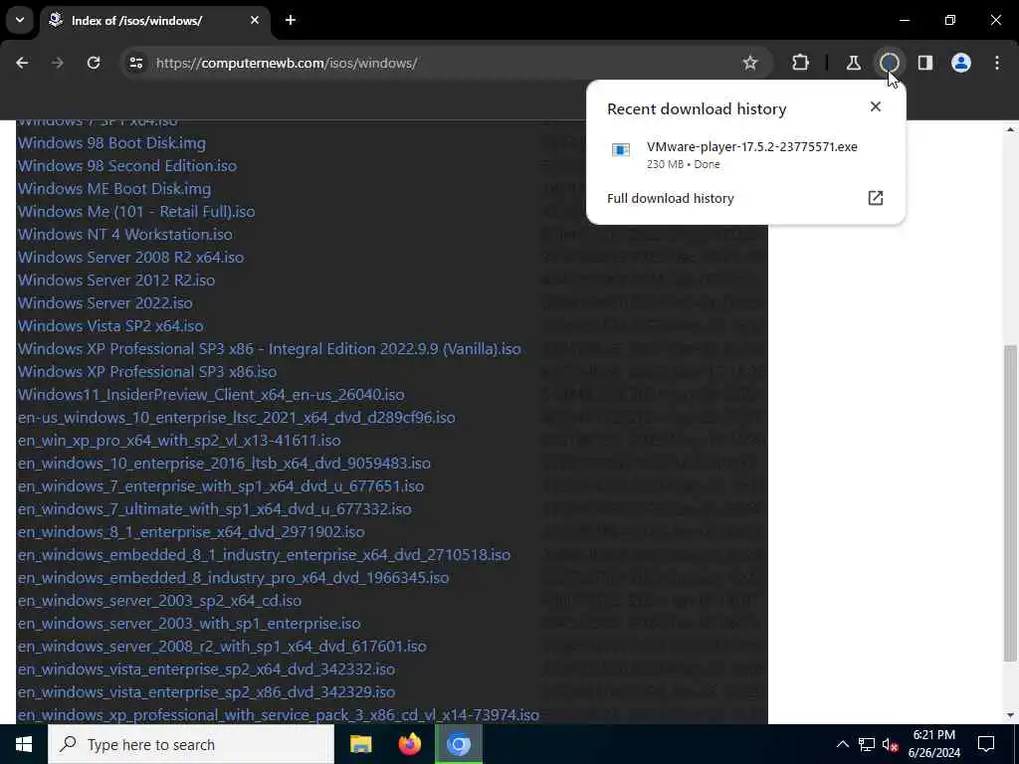Click the forward navigation arrow

tap(57, 63)
